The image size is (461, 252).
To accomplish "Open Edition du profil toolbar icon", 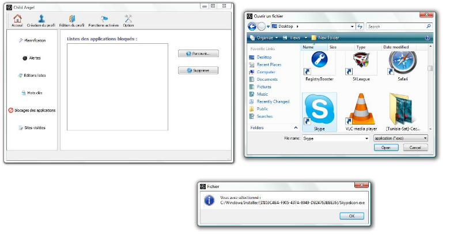I will coord(71,21).
